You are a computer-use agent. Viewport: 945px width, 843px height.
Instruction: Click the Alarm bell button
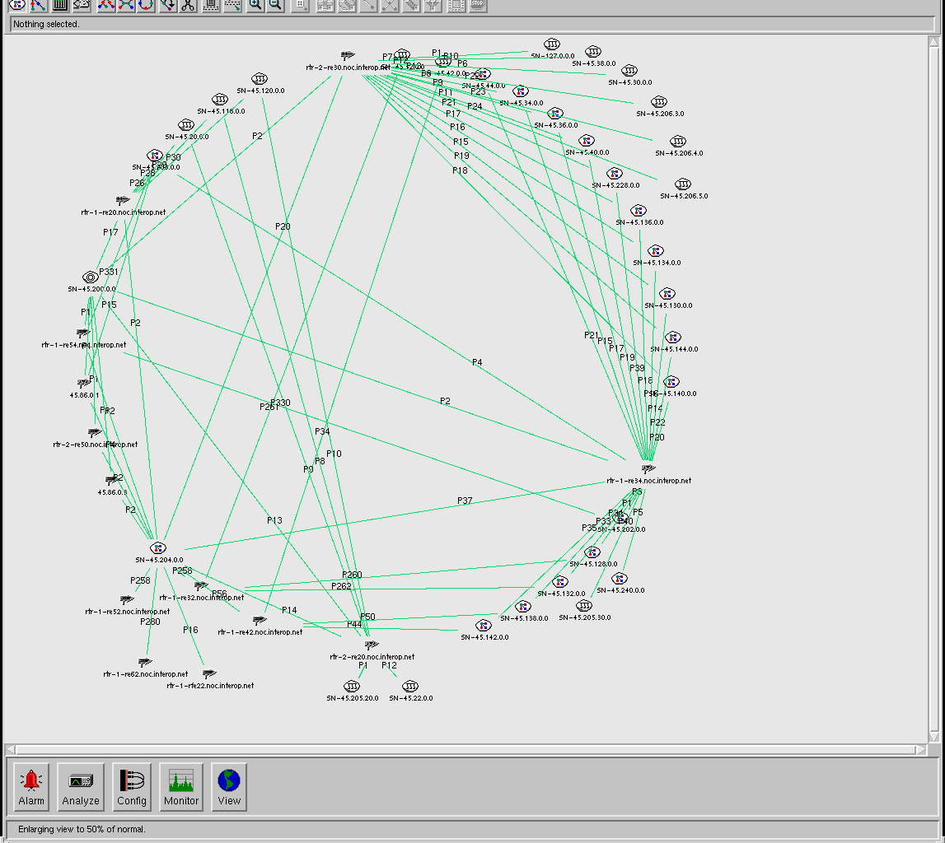point(30,786)
